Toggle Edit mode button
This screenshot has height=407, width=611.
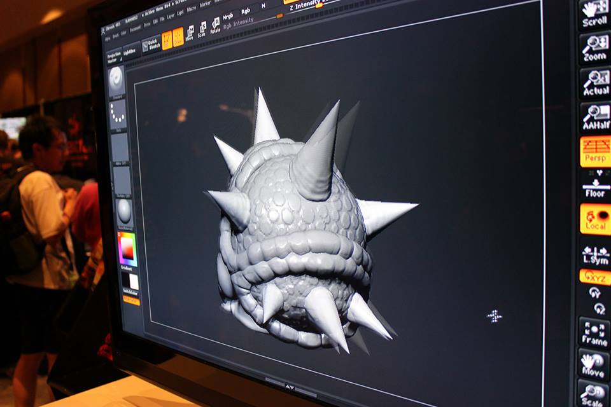(167, 39)
